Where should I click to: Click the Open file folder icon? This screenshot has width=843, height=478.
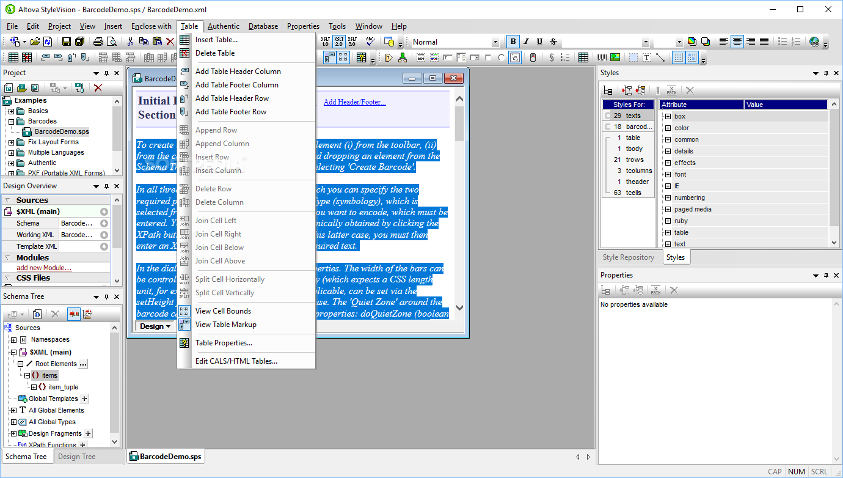pyautogui.click(x=35, y=42)
